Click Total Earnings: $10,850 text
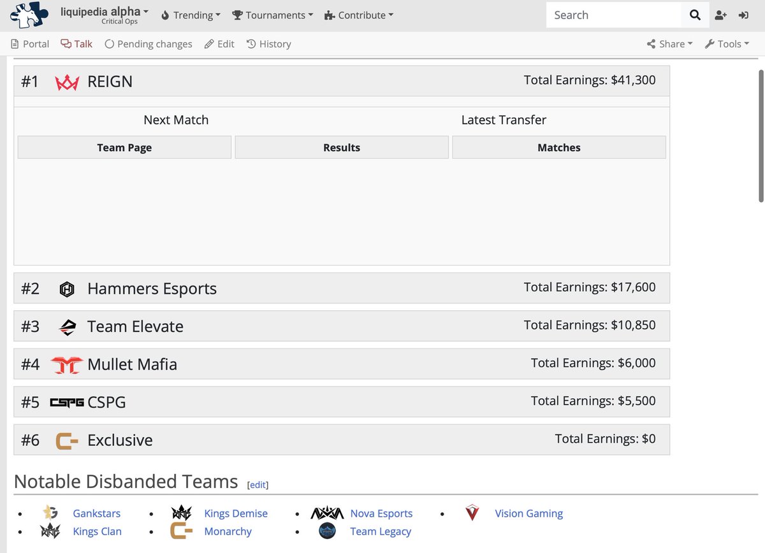765x553 pixels. (x=590, y=325)
